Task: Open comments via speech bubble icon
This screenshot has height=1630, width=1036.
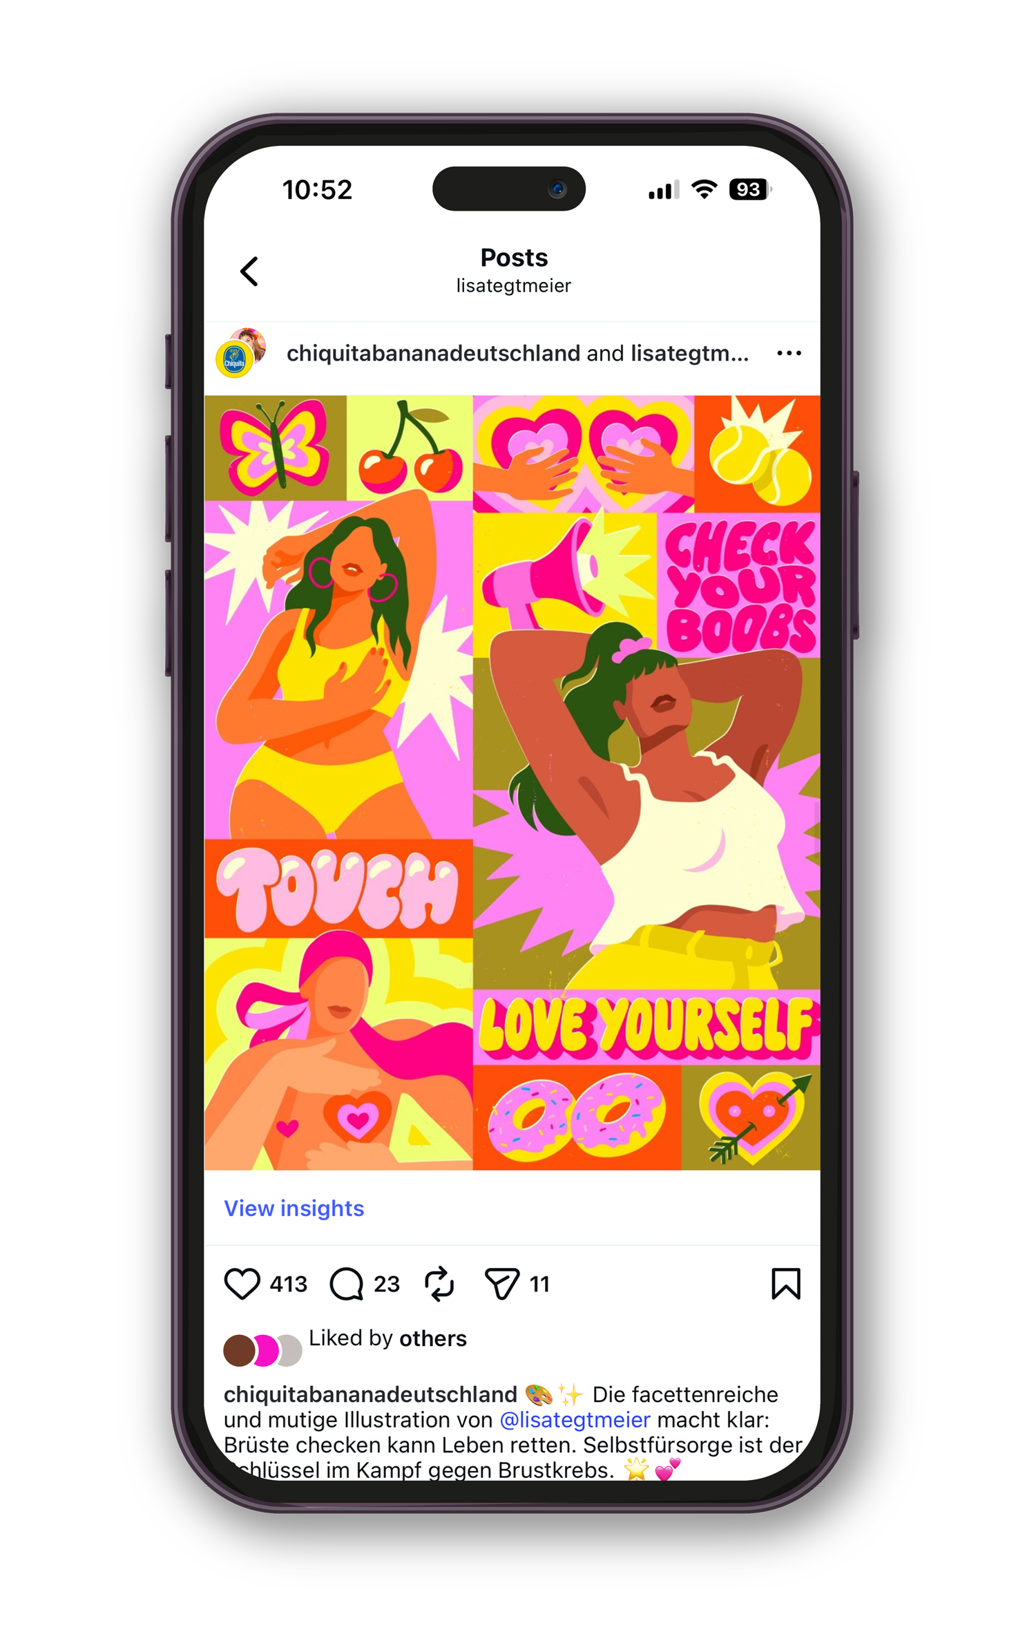Action: point(346,1284)
